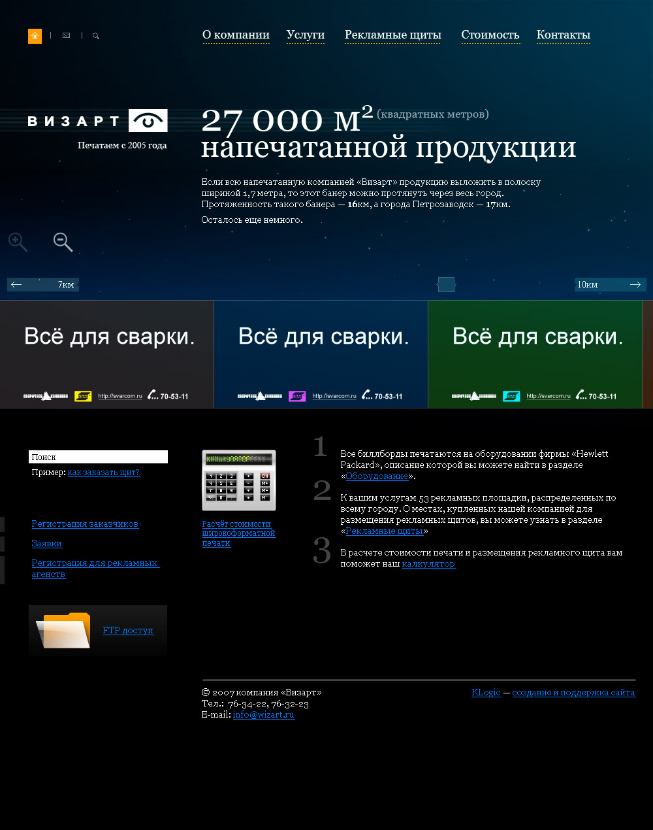The width and height of the screenshot is (653, 830).
Task: Select Контакты in the navigation menu
Action: [x=563, y=35]
